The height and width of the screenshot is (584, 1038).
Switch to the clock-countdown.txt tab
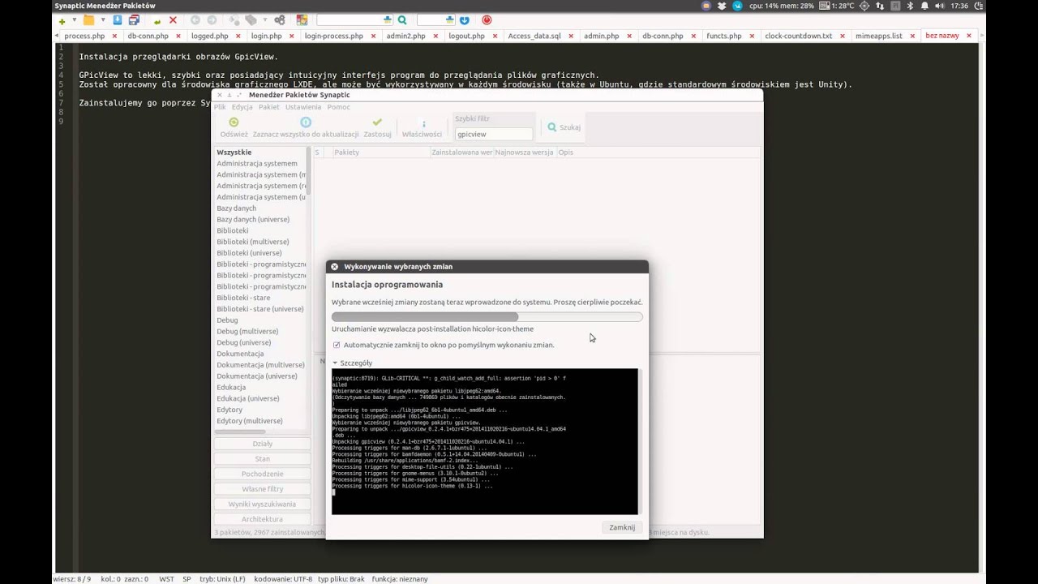(x=798, y=36)
